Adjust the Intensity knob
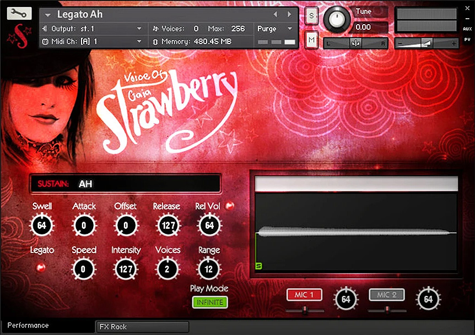 (x=126, y=269)
